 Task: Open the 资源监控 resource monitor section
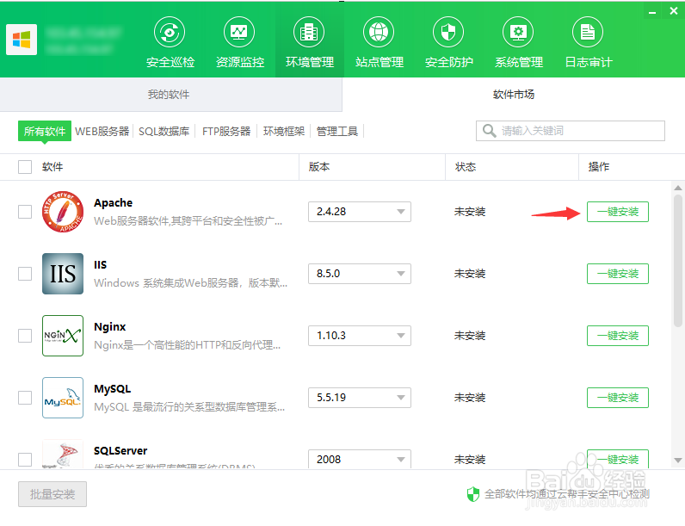[x=239, y=42]
